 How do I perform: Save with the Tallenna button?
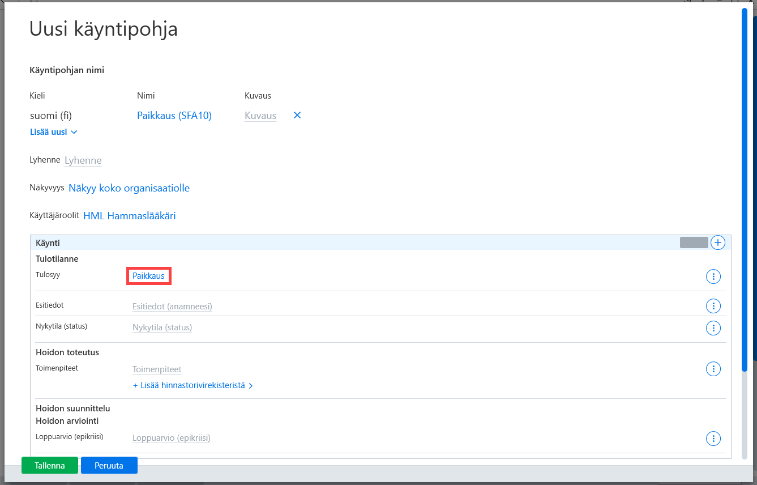coord(50,465)
